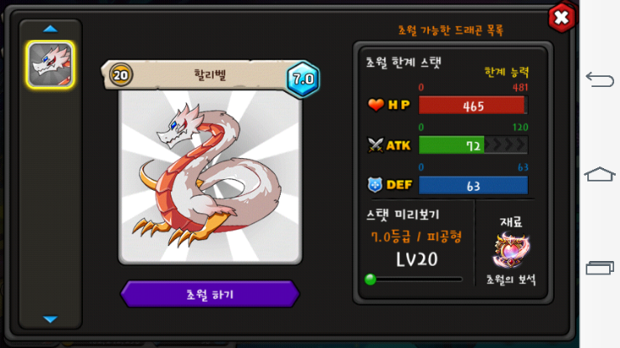The image size is (620, 348).
Task: Tap the up arrow above the dragon list
Action: [50, 28]
